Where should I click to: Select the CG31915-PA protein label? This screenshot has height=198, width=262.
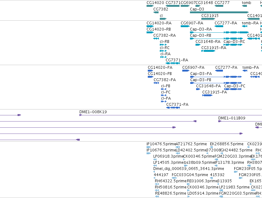215,92
